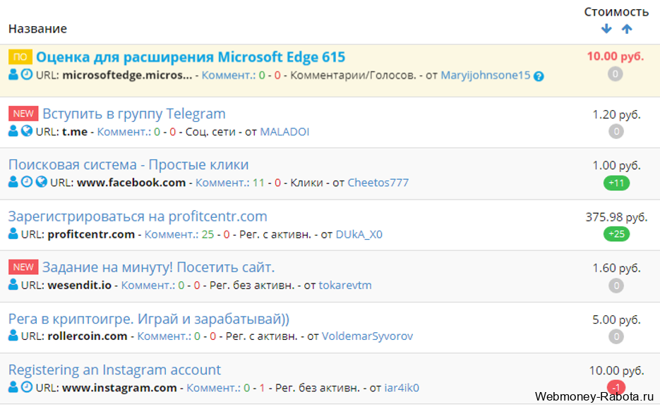Sort cost ascending with up arrow
This screenshot has height=409, width=660.
(627, 29)
